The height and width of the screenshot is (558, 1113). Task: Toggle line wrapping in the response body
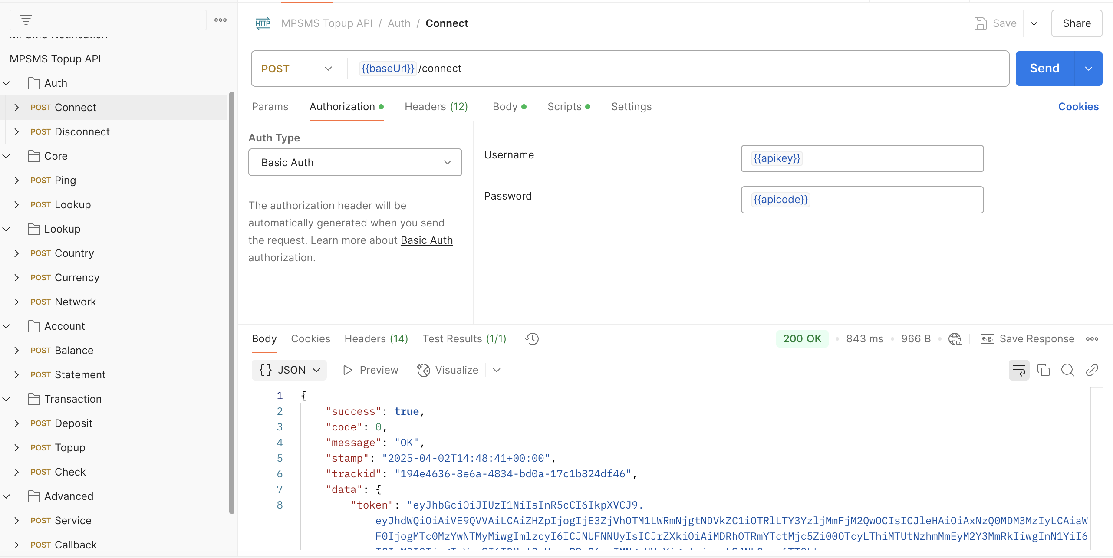pyautogui.click(x=1019, y=370)
